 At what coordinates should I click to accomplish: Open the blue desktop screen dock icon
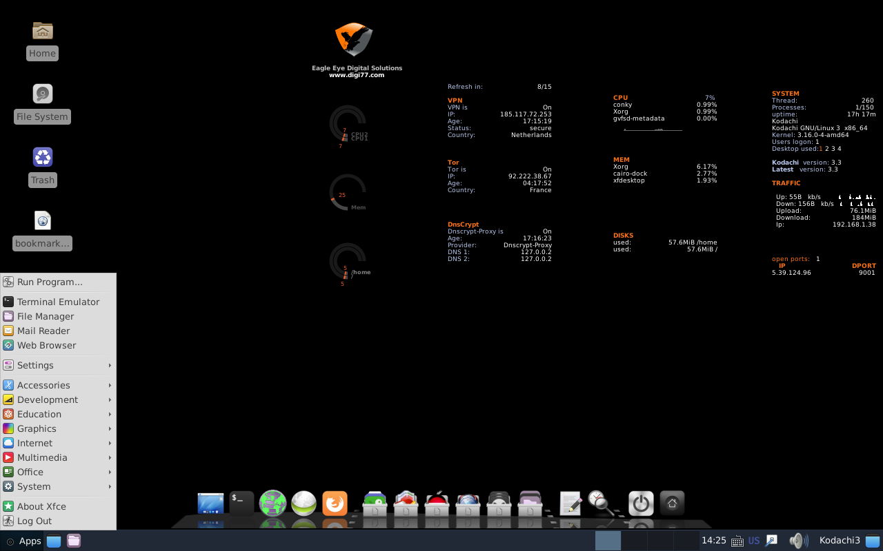[x=210, y=503]
